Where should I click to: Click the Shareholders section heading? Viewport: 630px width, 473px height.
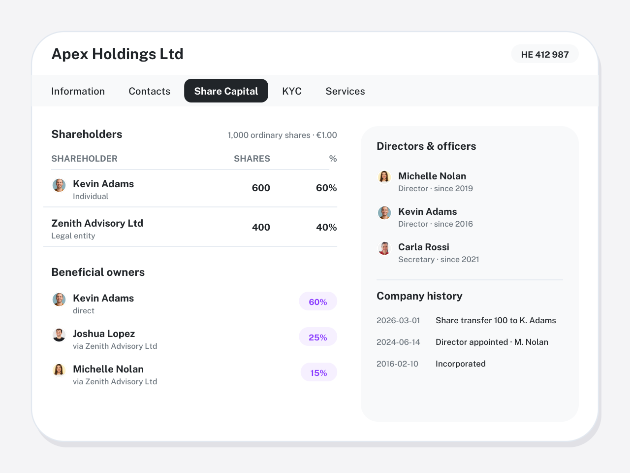[x=87, y=134]
